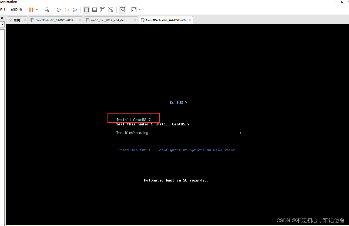
Task: Toggle the console view button
Action: (122, 10)
